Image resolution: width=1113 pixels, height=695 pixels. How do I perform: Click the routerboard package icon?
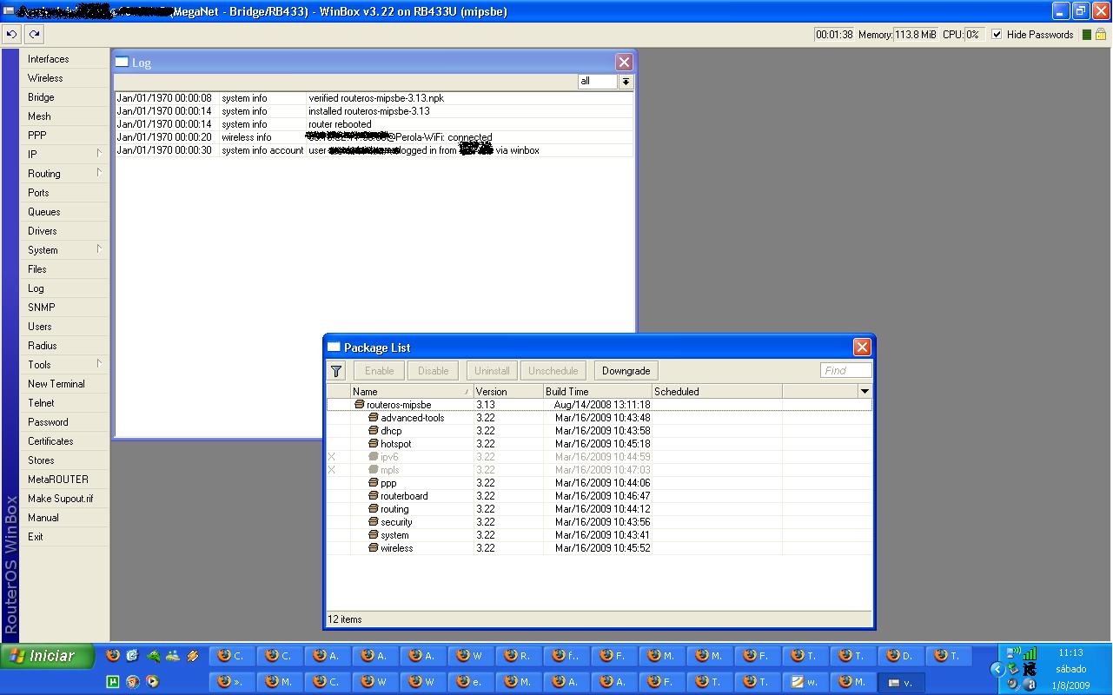373,496
